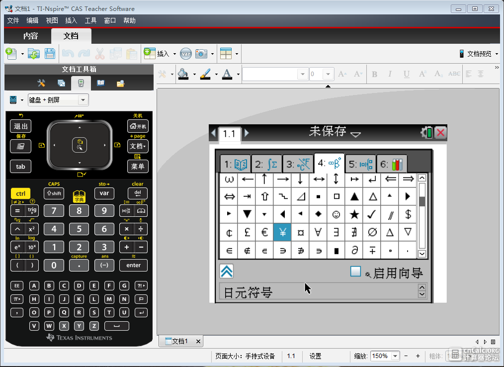Open the page sorter toolbox icon
Viewport: 504px width, 367px height.
coord(61,84)
